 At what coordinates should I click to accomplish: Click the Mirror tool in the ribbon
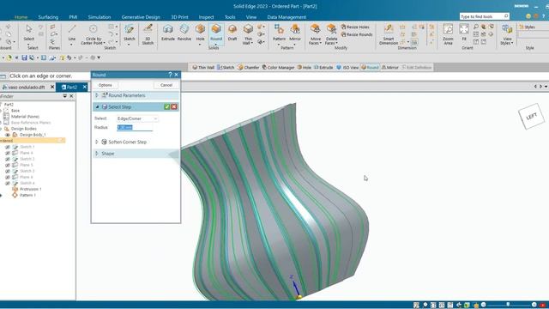coord(295,33)
